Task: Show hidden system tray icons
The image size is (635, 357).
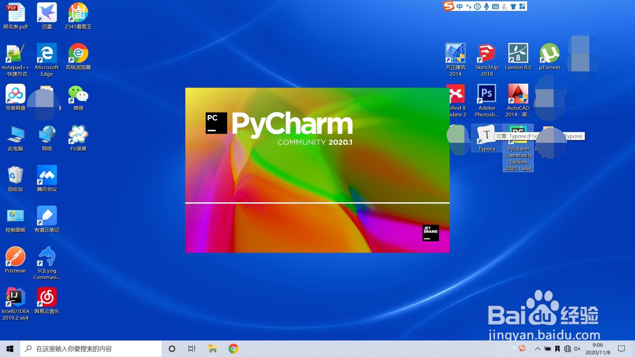Action: pos(537,349)
